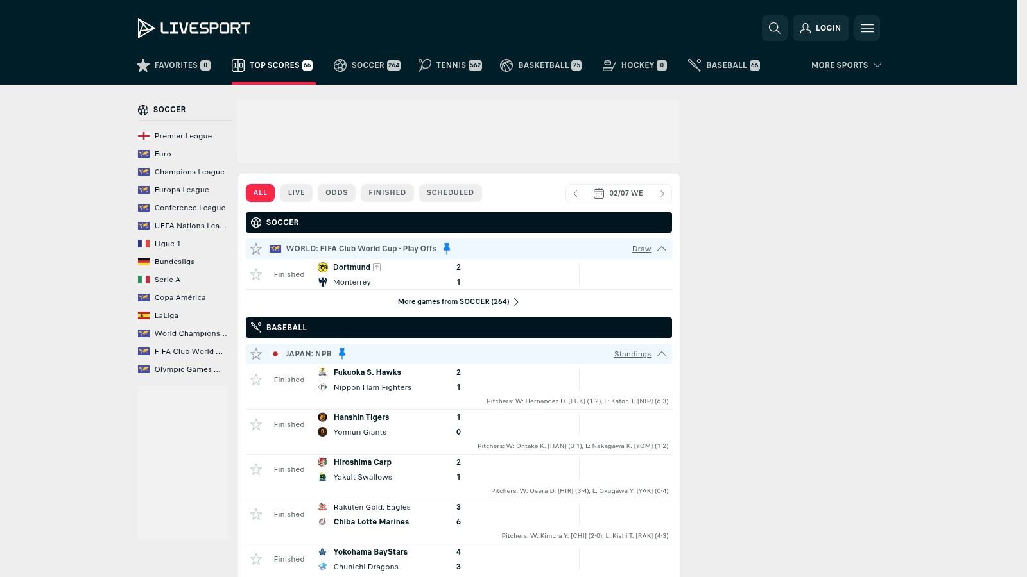
Task: Go to the next date with the arrow
Action: click(x=662, y=193)
